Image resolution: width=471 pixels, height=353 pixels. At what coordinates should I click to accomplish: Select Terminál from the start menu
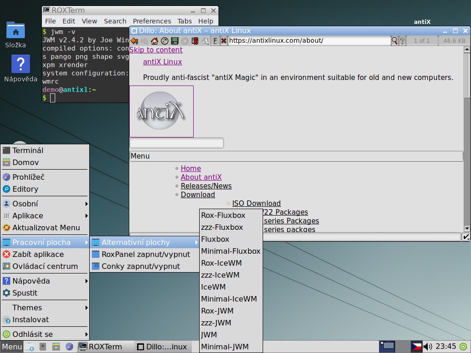pyautogui.click(x=45, y=150)
